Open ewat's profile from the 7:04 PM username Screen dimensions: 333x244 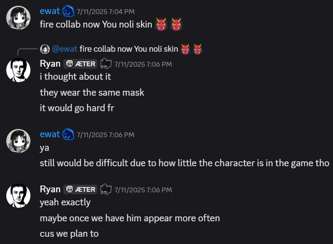(50, 11)
